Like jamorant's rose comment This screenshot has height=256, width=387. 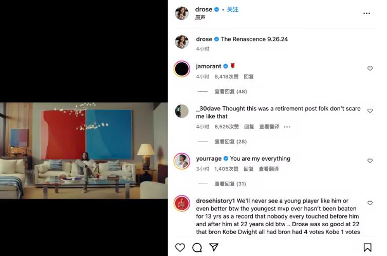[x=370, y=69]
